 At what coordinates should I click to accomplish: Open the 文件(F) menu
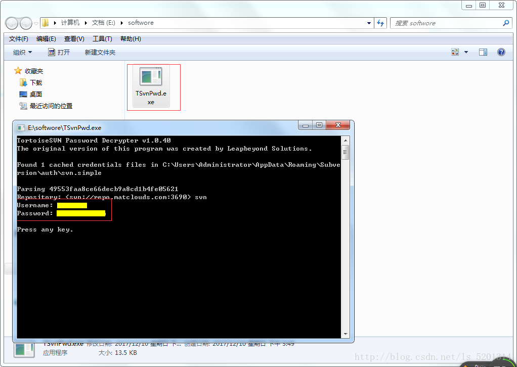pyautogui.click(x=18, y=39)
